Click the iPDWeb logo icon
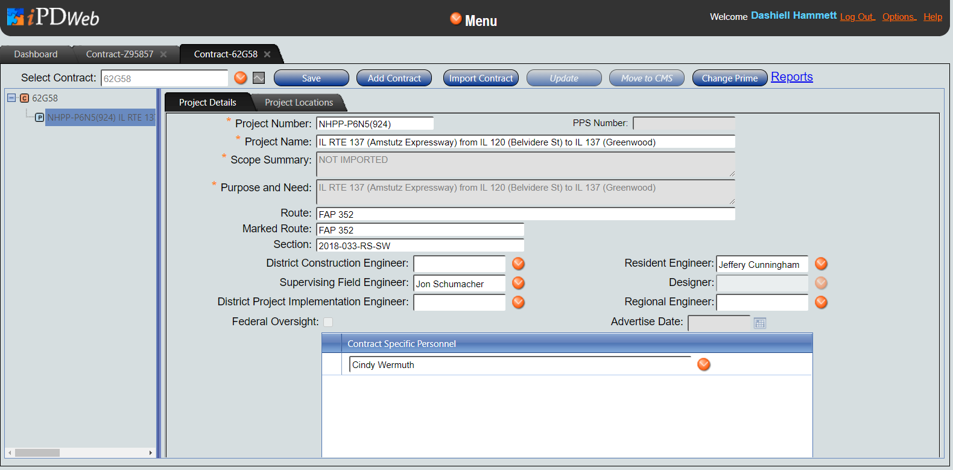This screenshot has height=470, width=953. 16,17
